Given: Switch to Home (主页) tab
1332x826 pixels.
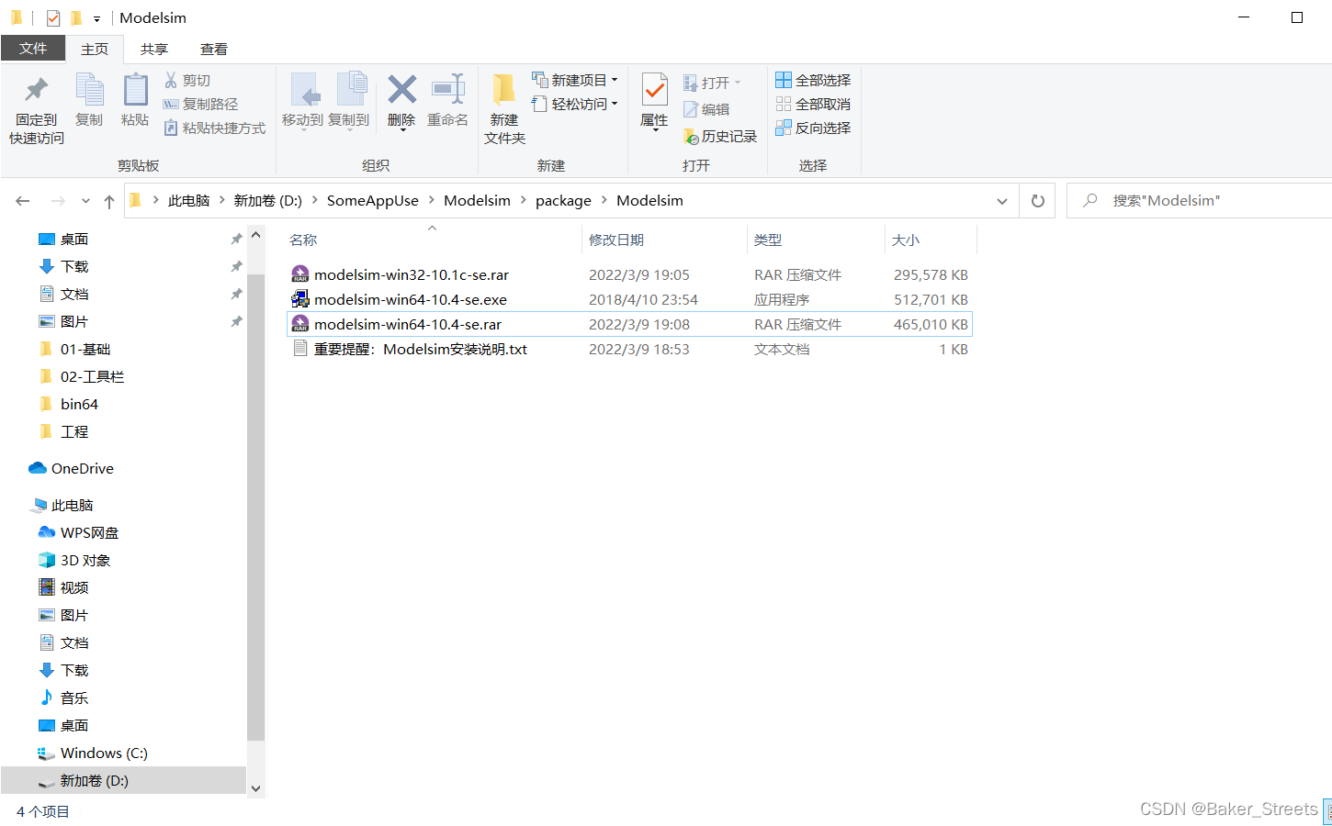Looking at the screenshot, I should click(95, 50).
